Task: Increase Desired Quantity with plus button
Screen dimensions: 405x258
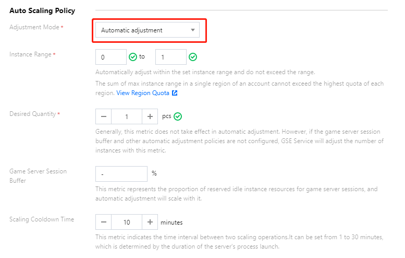Action: point(150,116)
